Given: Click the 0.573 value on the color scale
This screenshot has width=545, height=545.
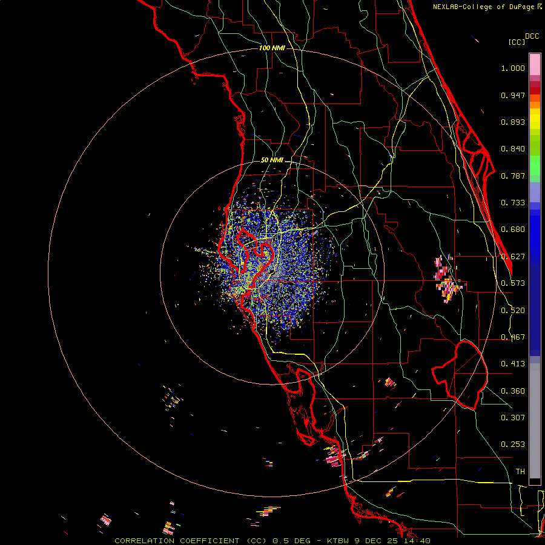Looking at the screenshot, I should pos(513,283).
